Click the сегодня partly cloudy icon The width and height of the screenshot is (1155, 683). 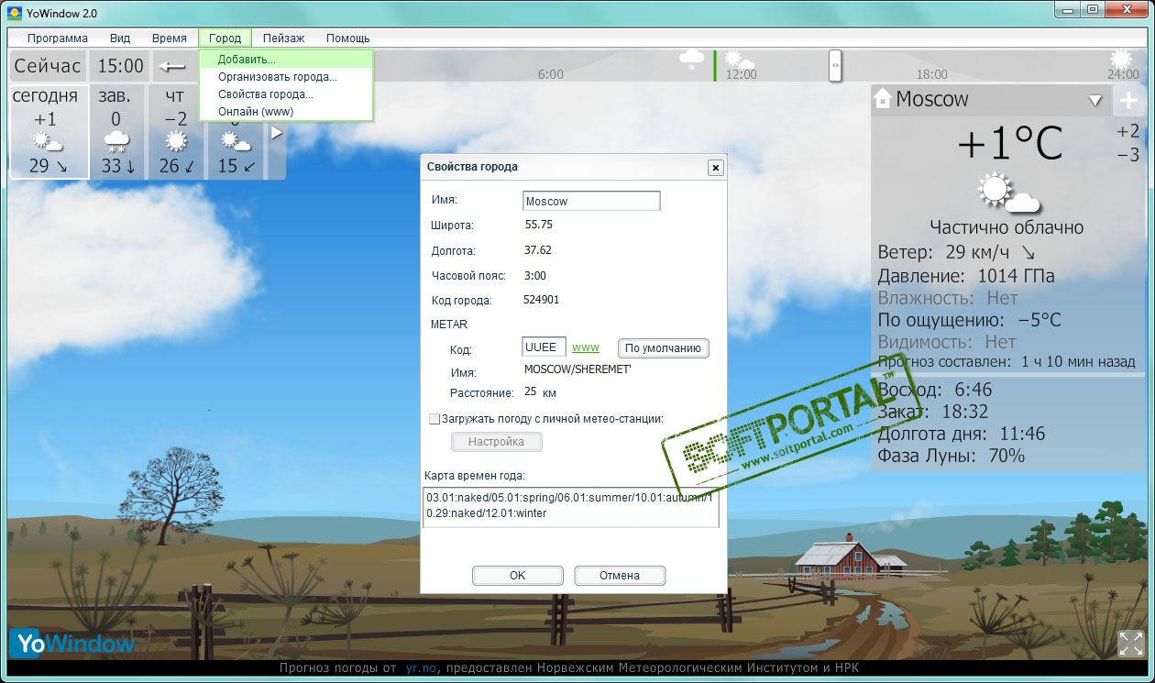point(47,143)
